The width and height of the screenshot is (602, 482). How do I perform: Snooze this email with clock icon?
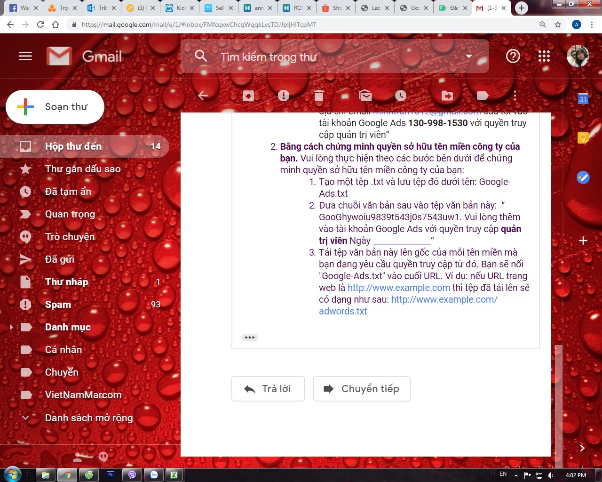click(x=401, y=96)
